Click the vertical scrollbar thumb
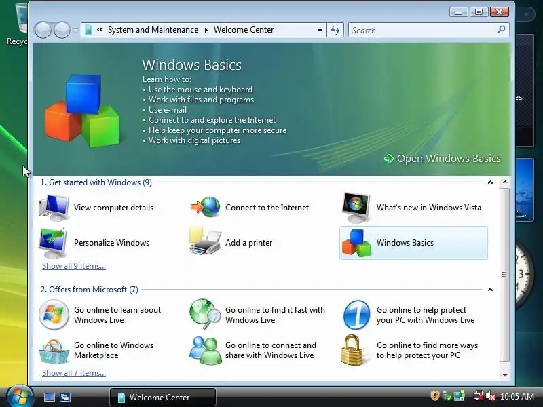This screenshot has width=543, height=407. [504, 275]
